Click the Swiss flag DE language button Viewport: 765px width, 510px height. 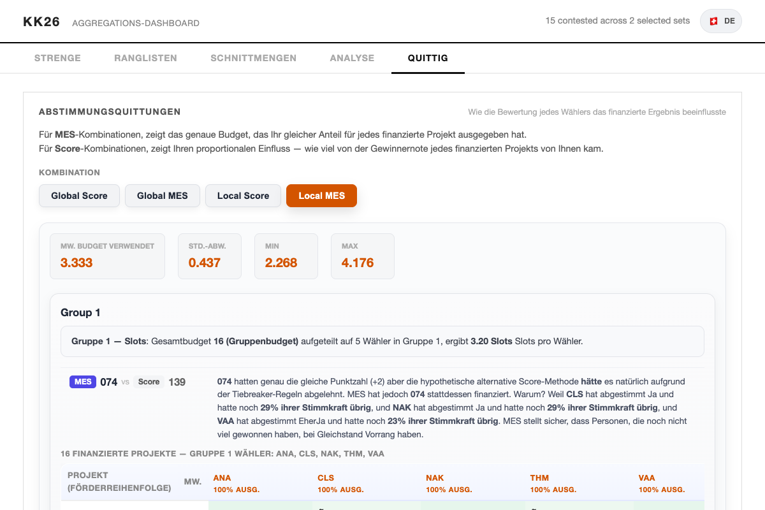coord(721,21)
